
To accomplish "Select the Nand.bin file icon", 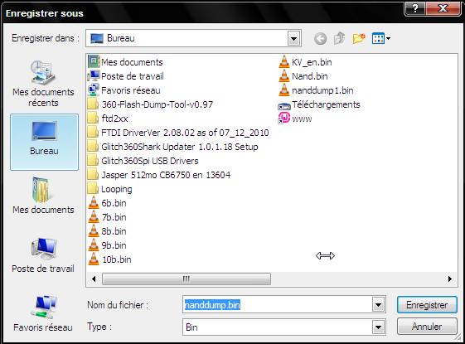I will pos(284,76).
